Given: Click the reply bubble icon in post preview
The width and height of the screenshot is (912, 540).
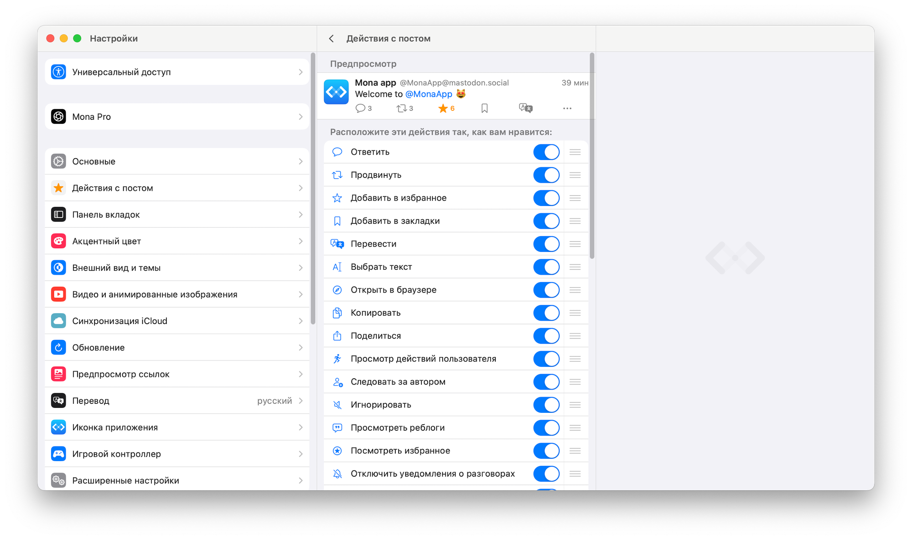Looking at the screenshot, I should pyautogui.click(x=360, y=108).
